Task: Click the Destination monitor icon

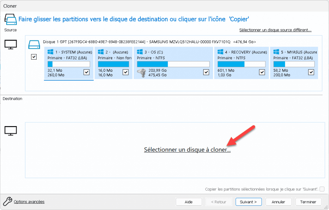Action: 10,130
